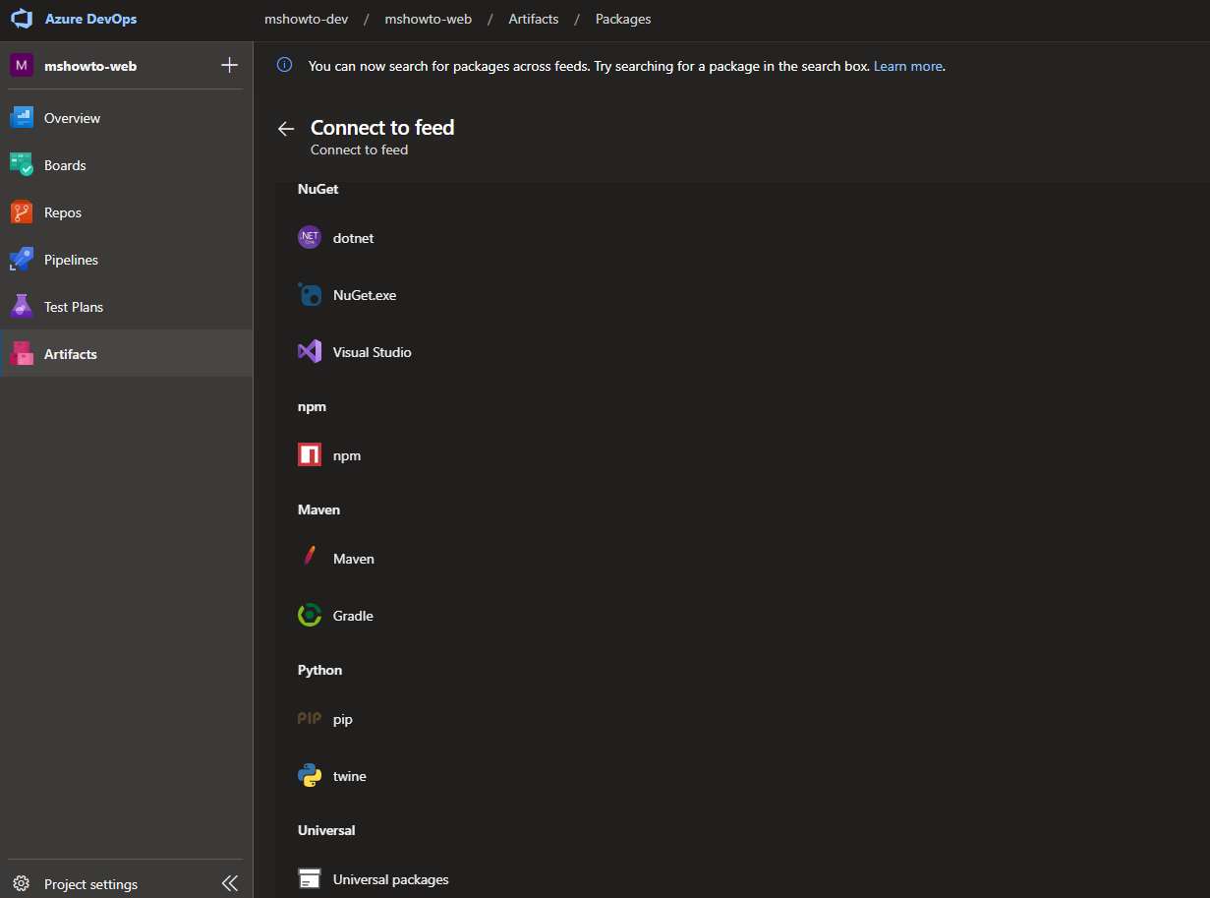Choose Gradle option

pyautogui.click(x=353, y=616)
